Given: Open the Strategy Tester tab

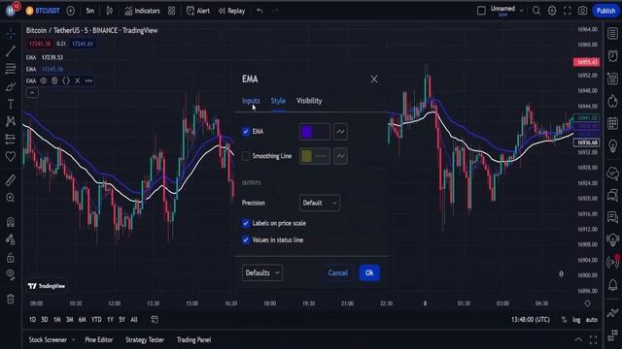Looking at the screenshot, I should coord(145,340).
